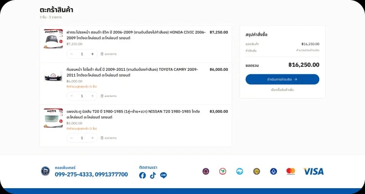Remove the Toyota Camry bumper item

point(109,96)
